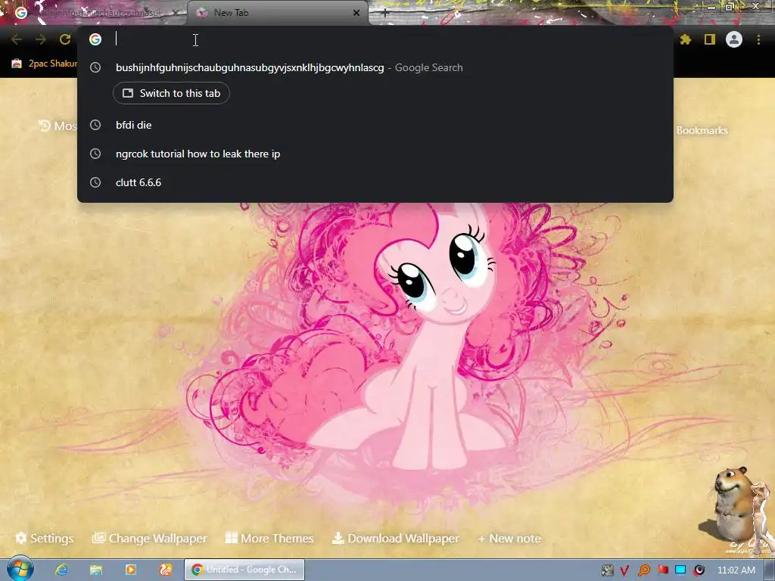
Task: Open the Extensions puzzle icon
Action: pyautogui.click(x=685, y=39)
